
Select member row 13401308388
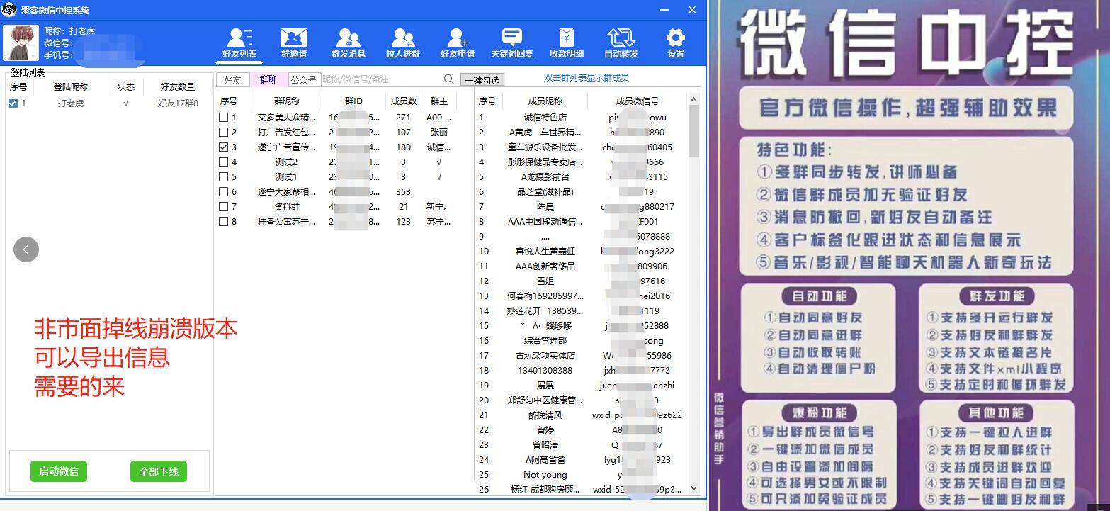(x=581, y=371)
